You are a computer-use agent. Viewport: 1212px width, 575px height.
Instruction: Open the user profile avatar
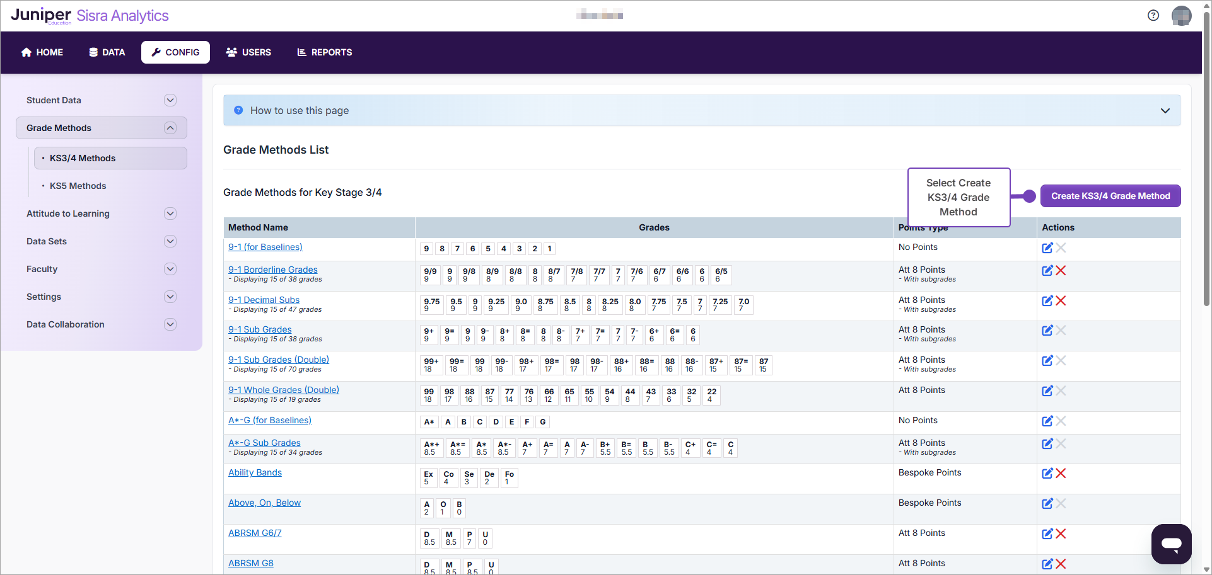(x=1181, y=16)
